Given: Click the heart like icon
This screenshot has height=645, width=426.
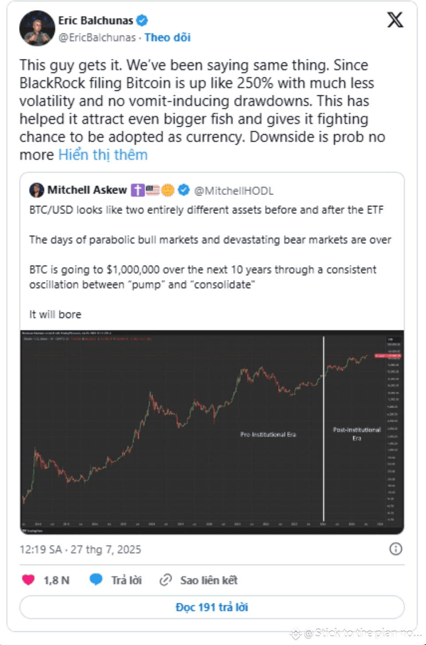Looking at the screenshot, I should (x=28, y=580).
